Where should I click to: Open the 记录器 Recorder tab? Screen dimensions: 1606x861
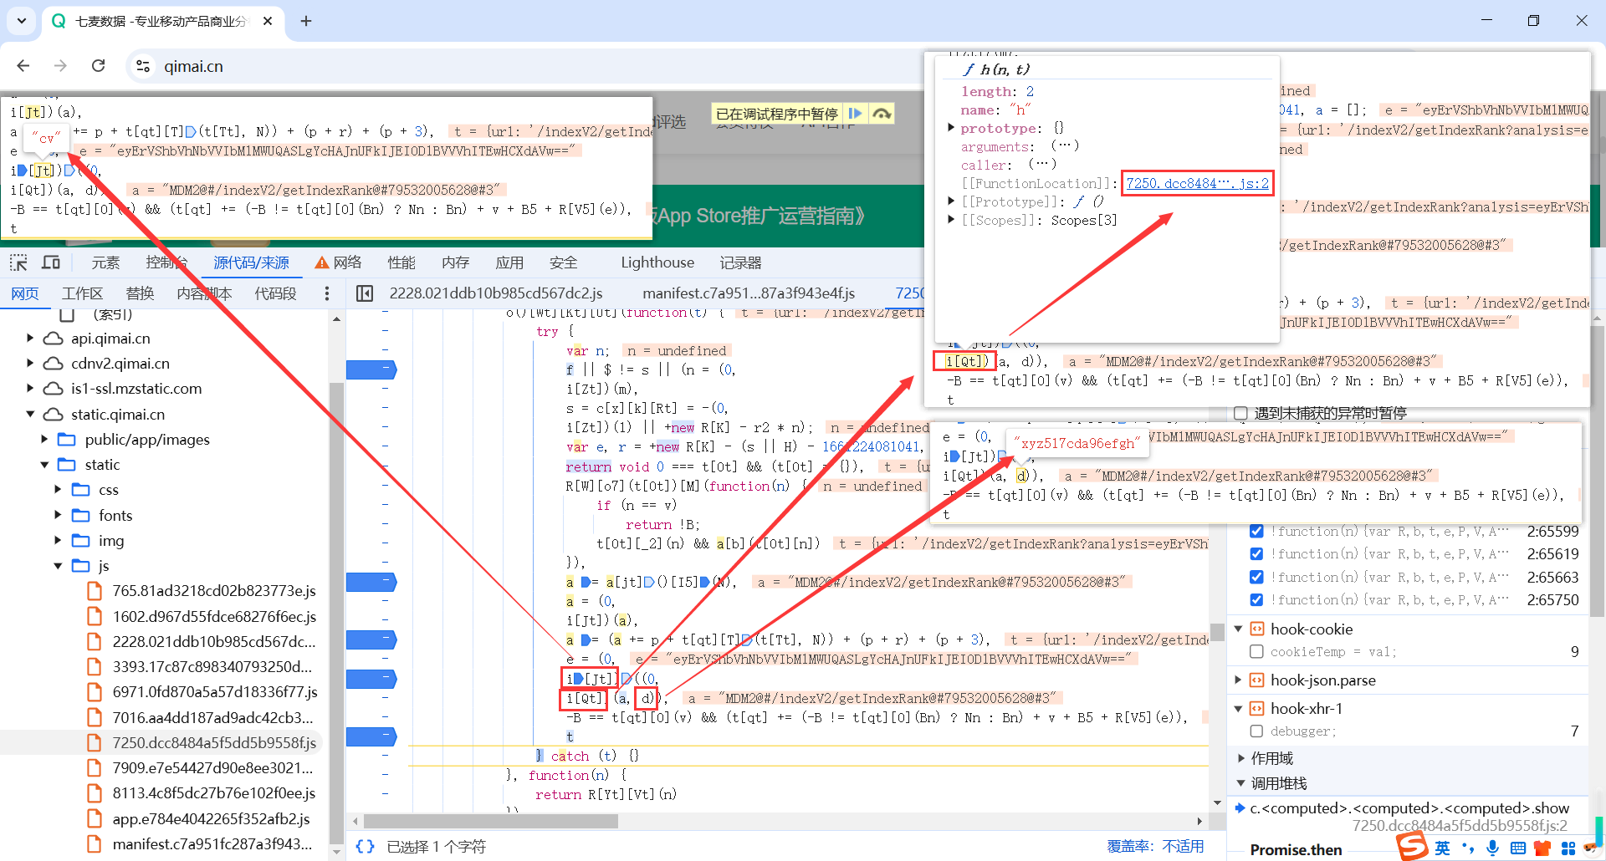pos(740,262)
